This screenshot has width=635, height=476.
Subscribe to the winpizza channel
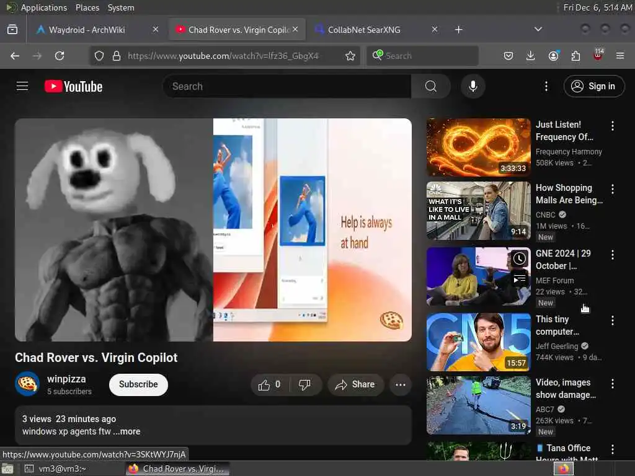pyautogui.click(x=138, y=384)
